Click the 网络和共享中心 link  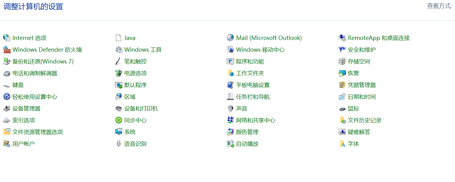[x=256, y=120]
